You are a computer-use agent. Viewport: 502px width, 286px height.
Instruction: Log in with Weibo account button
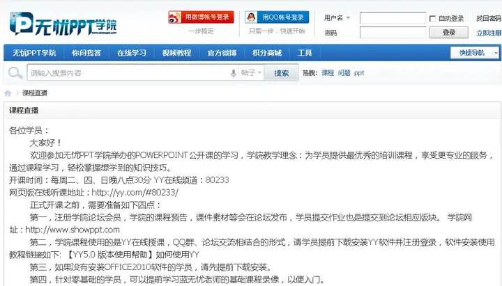tap(201, 17)
